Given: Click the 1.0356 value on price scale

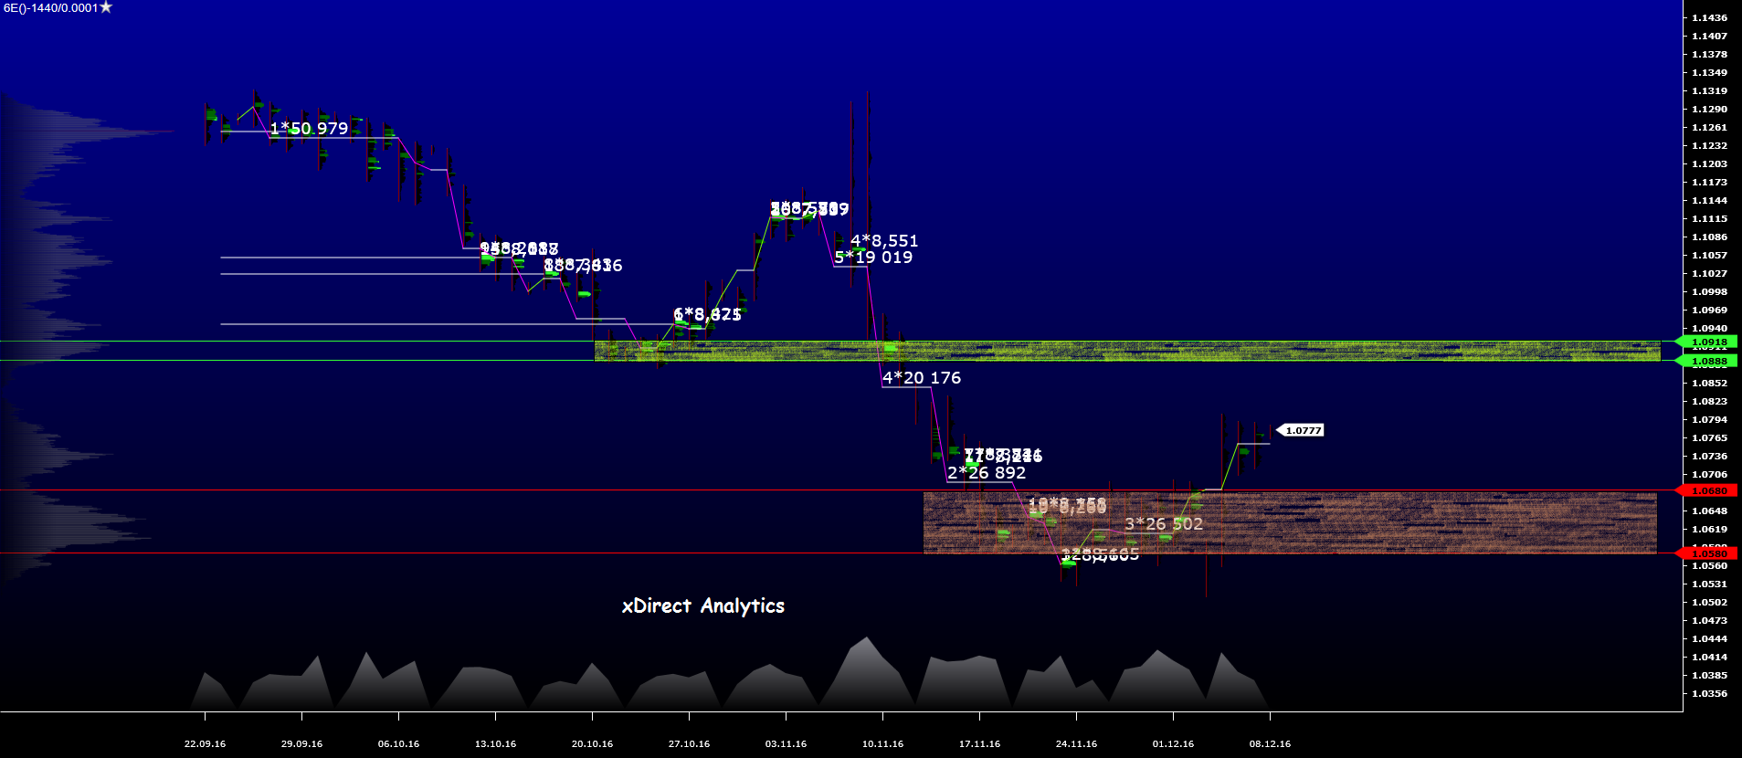Looking at the screenshot, I should click(x=1709, y=693).
